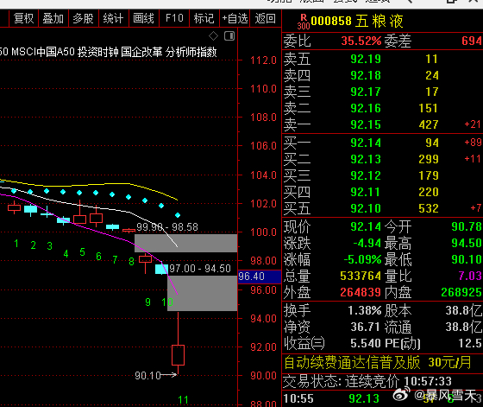Select the 多股 multi-stock view
483x407 pixels.
83,18
